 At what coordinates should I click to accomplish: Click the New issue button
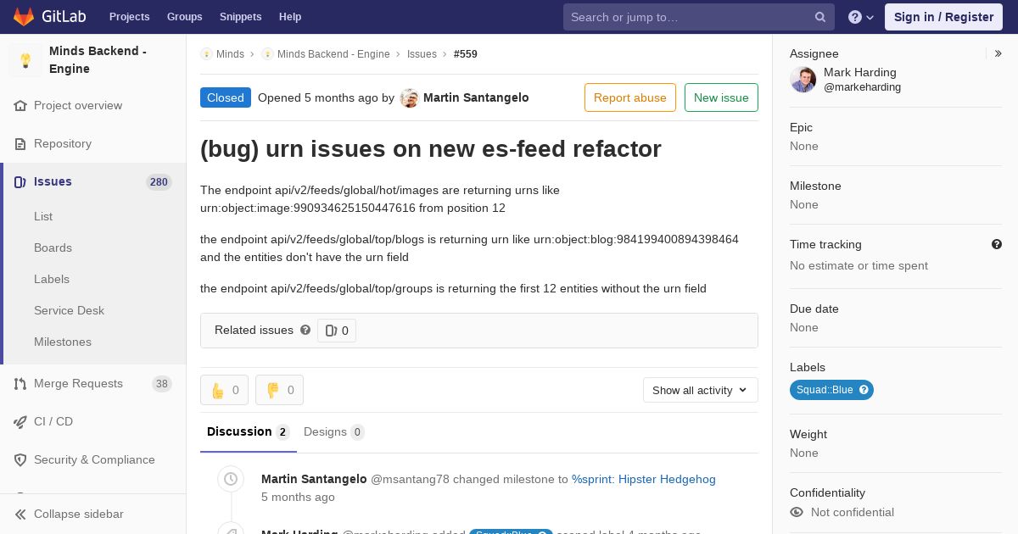721,97
